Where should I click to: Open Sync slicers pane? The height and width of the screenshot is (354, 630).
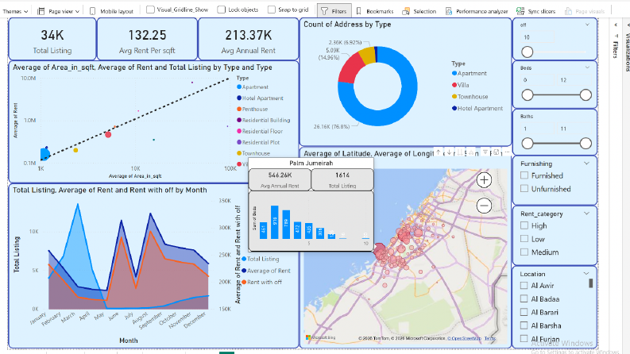(x=536, y=11)
